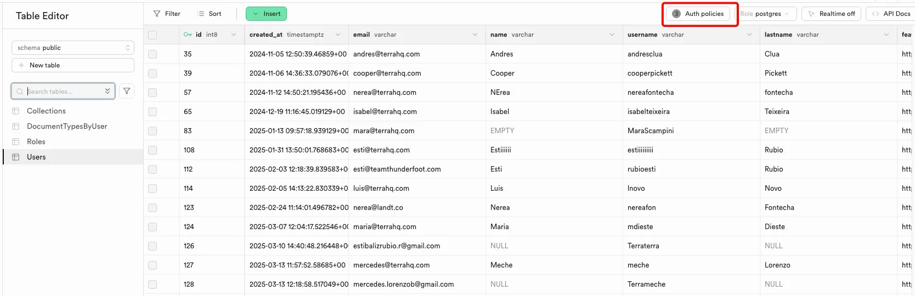This screenshot has height=296, width=915.
Task: Click the username cell mdieste
Action: tap(691, 227)
